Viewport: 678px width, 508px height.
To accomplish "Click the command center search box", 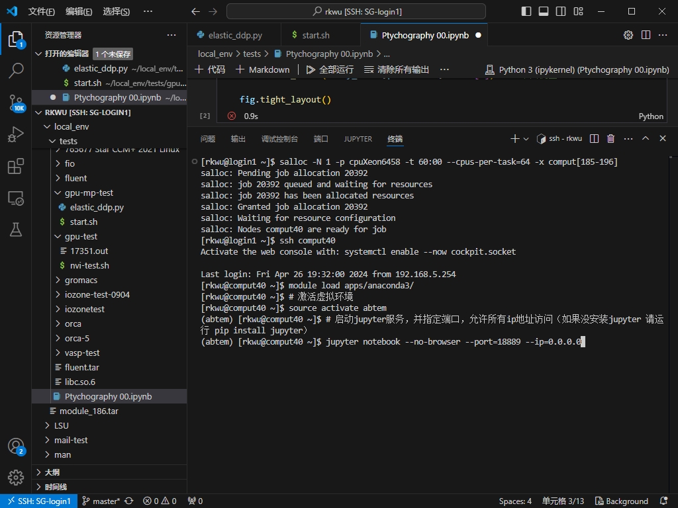I will coord(356,12).
